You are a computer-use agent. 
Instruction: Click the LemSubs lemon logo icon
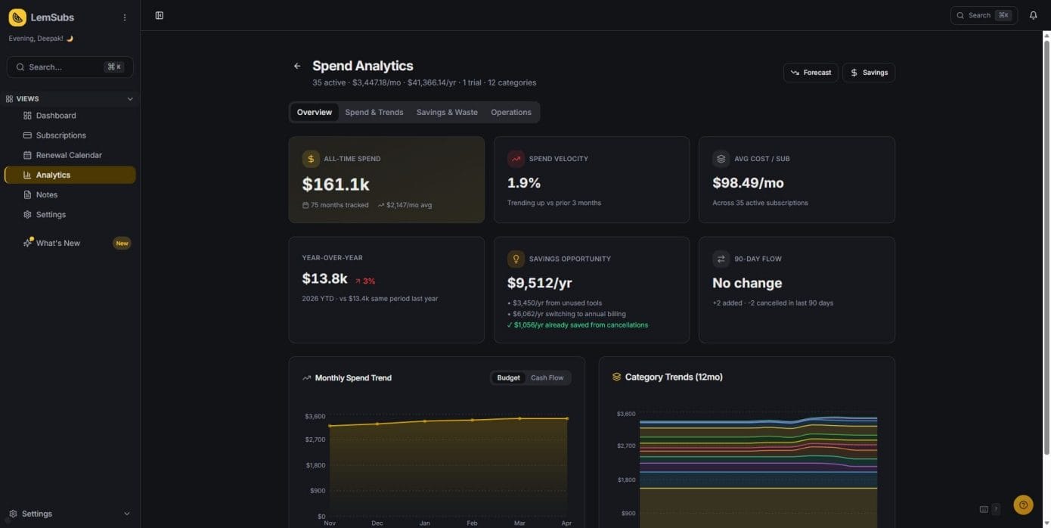[17, 17]
